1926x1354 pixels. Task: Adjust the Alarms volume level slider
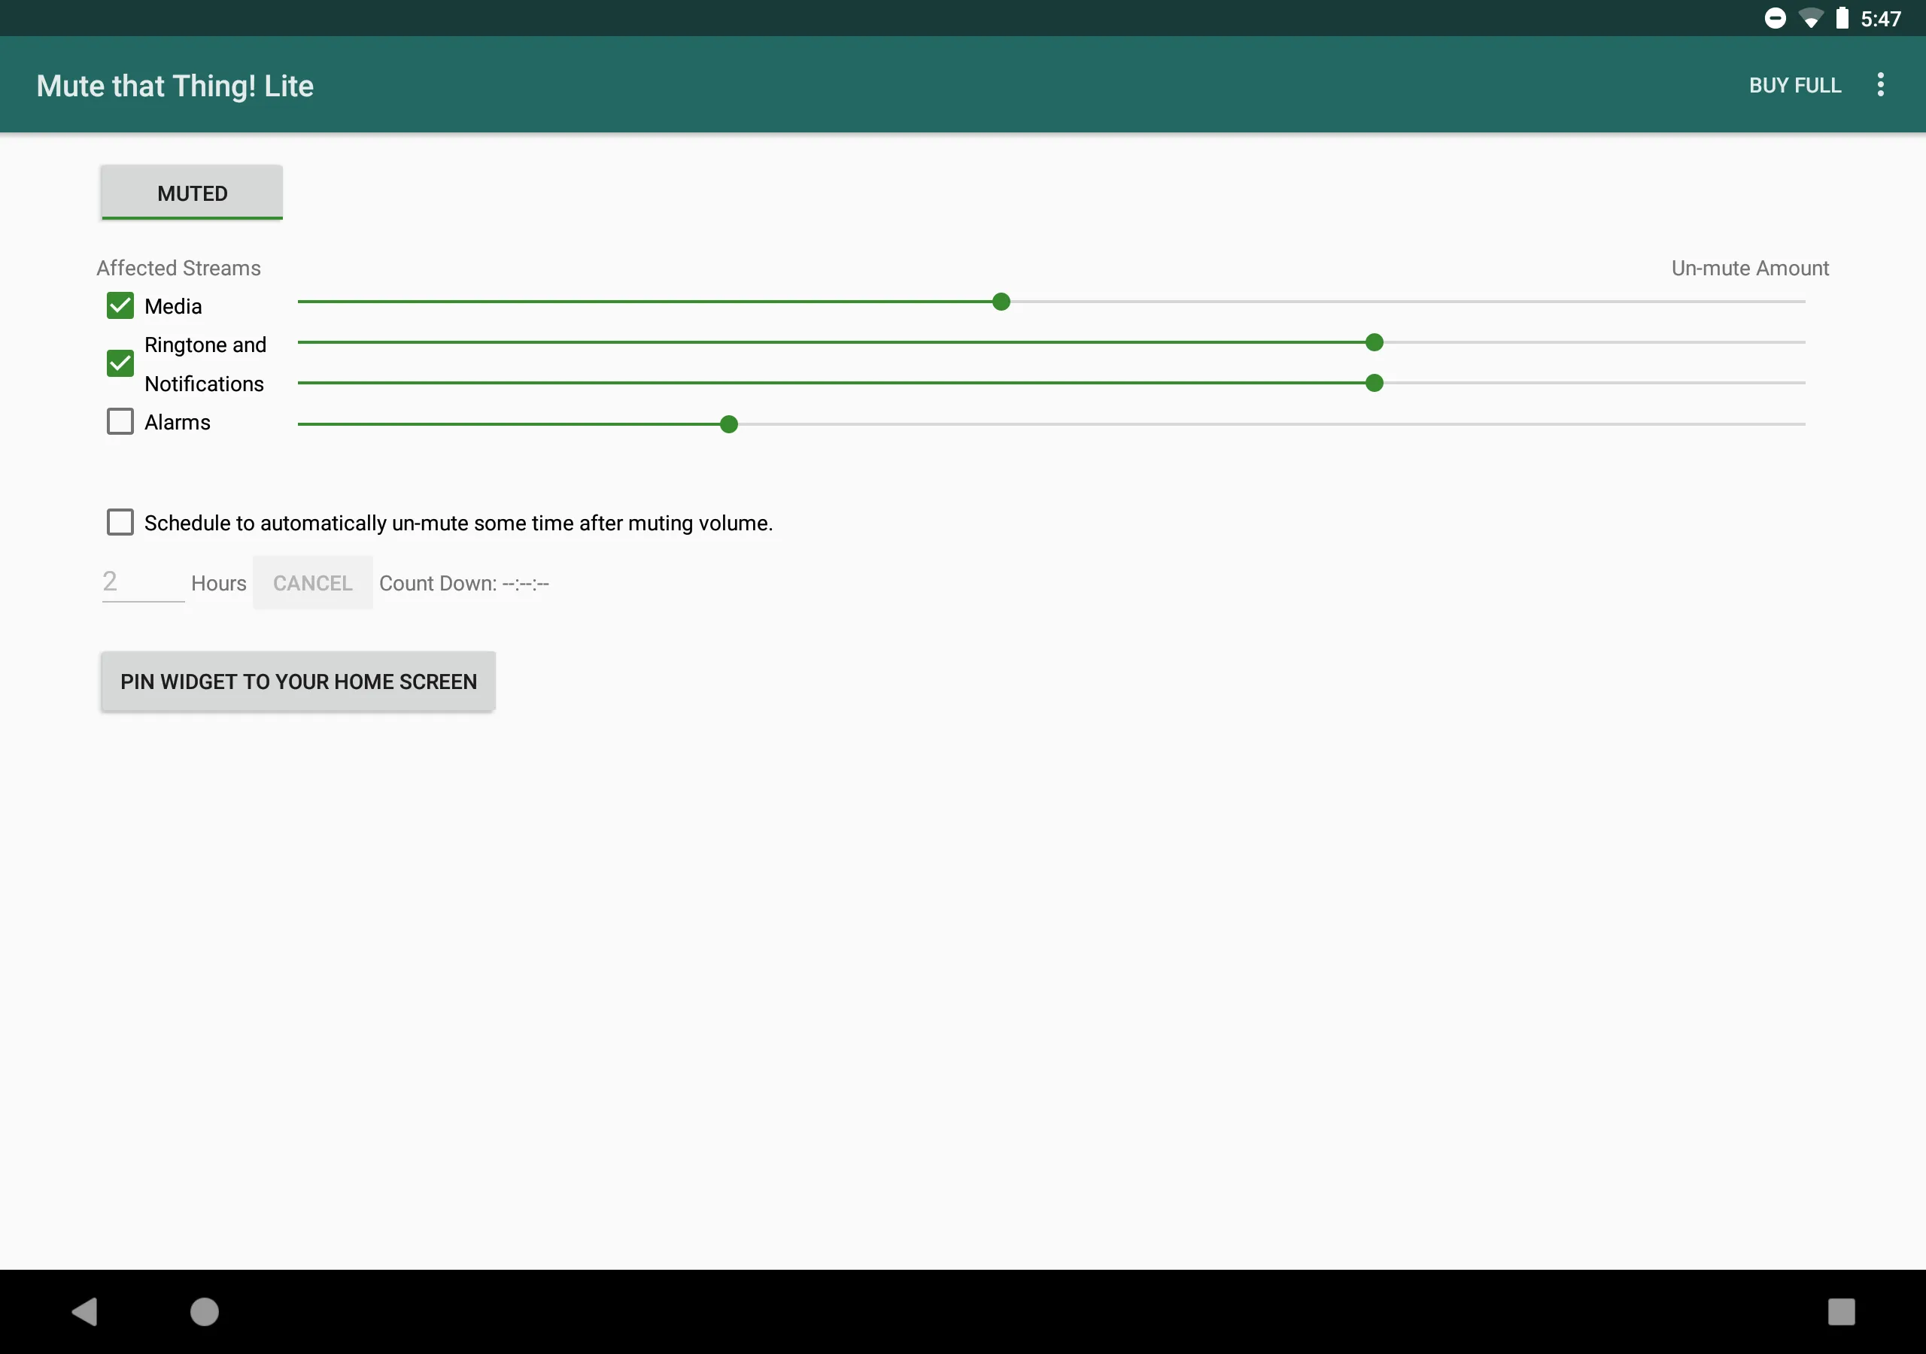728,424
